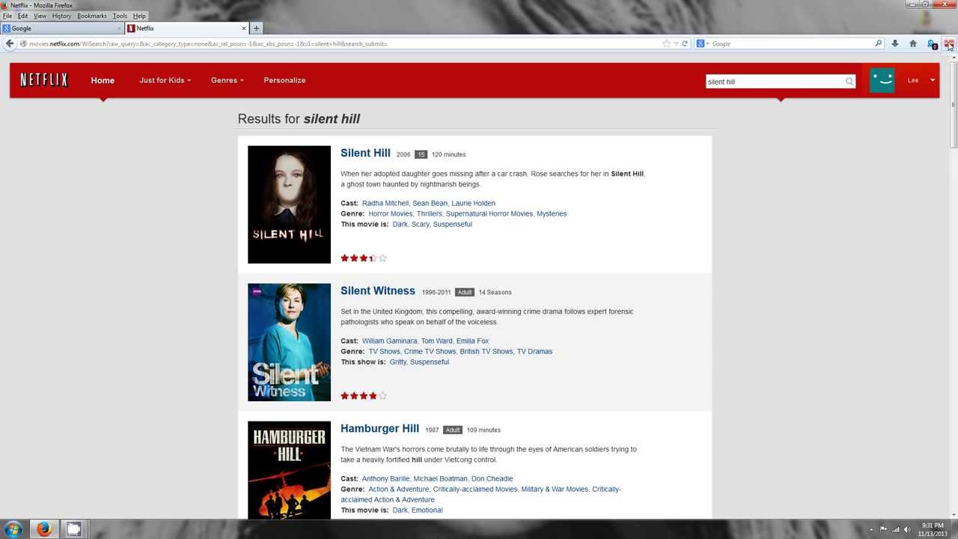
Task: Close the Netflix tab
Action: (x=243, y=28)
